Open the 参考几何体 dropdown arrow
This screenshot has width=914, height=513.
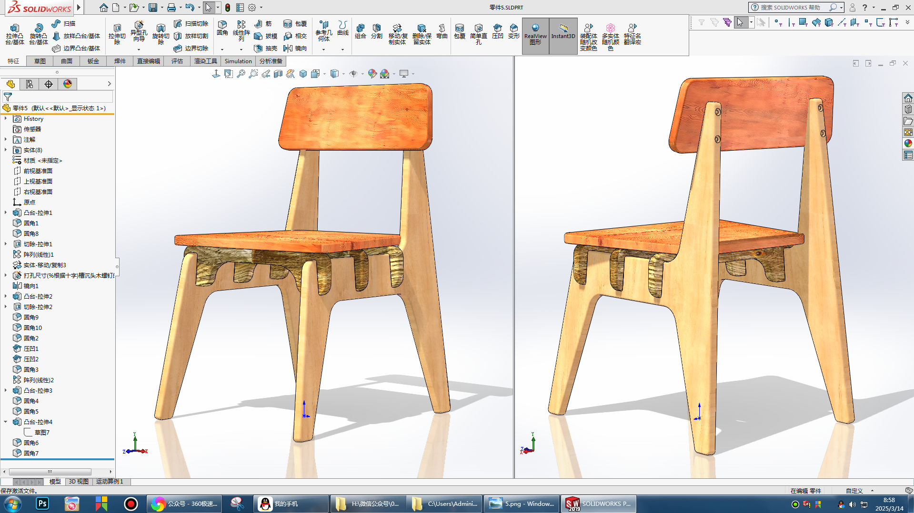323,49
